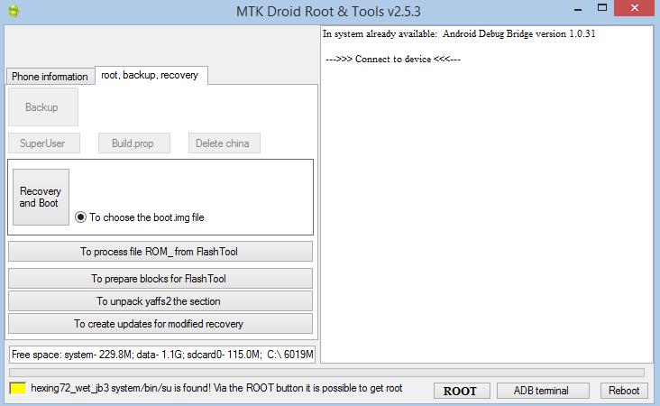Click 'To create updates for modified recovery'
The height and width of the screenshot is (406, 660).
point(160,324)
